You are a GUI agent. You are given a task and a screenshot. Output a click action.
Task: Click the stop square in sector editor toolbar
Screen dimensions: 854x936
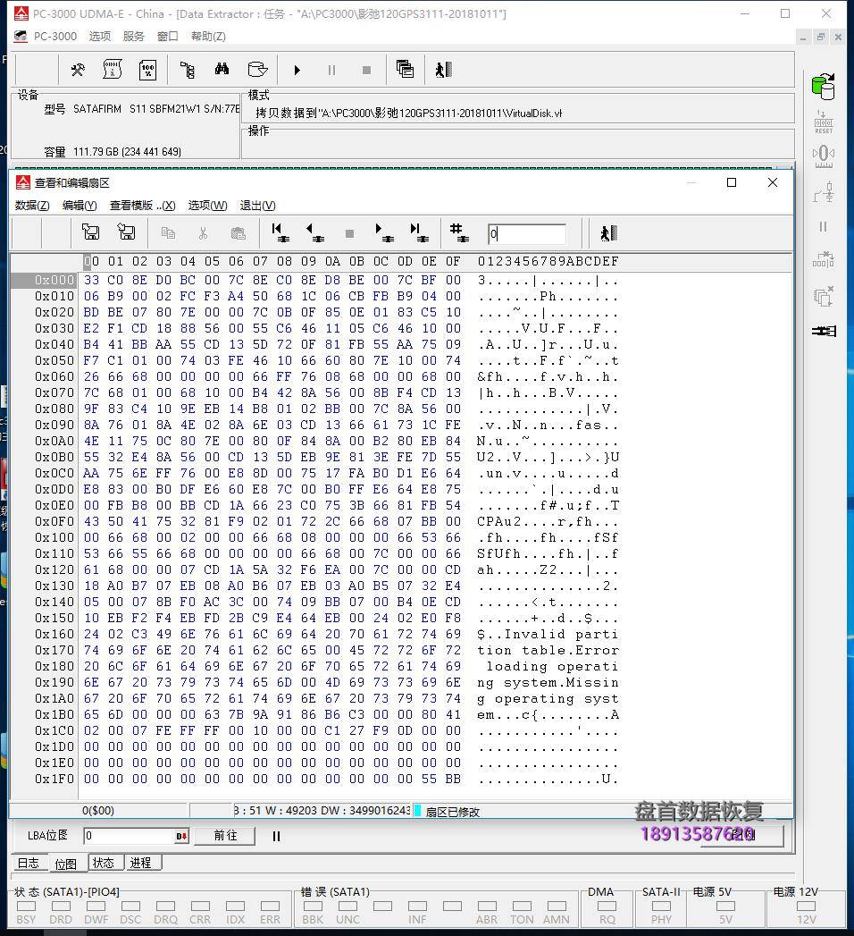(x=349, y=233)
